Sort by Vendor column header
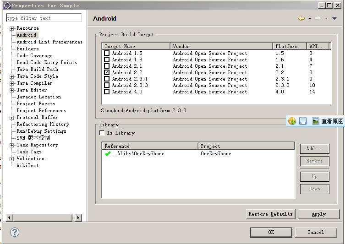The image size is (345, 244). 222,46
